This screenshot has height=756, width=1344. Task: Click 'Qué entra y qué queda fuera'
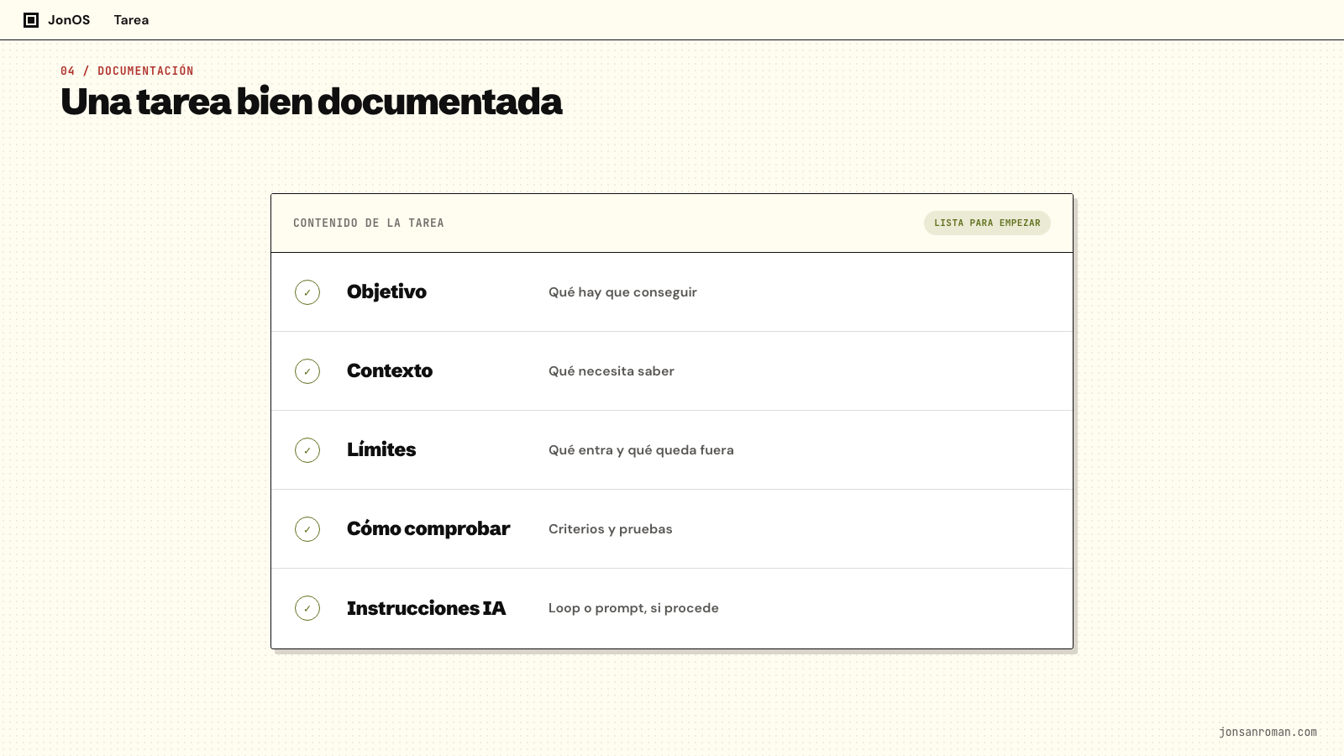click(641, 450)
